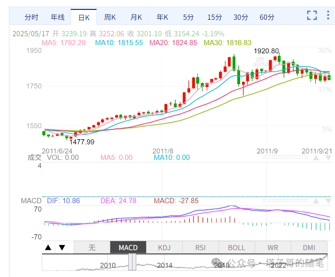This screenshot has width=335, height=277.
Task: Click the VOL: 0.00 label
Action: pos(63,158)
